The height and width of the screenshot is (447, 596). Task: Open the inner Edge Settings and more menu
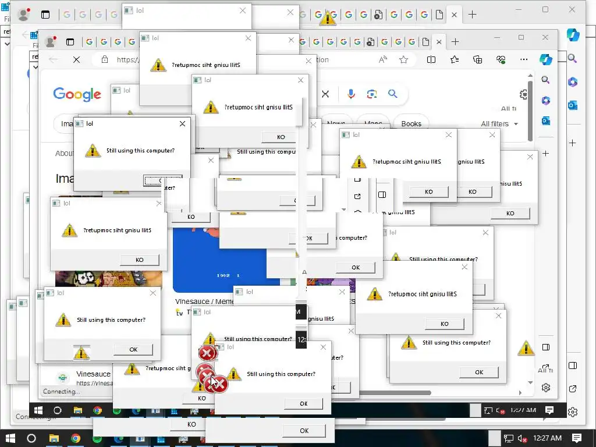pyautogui.click(x=524, y=60)
